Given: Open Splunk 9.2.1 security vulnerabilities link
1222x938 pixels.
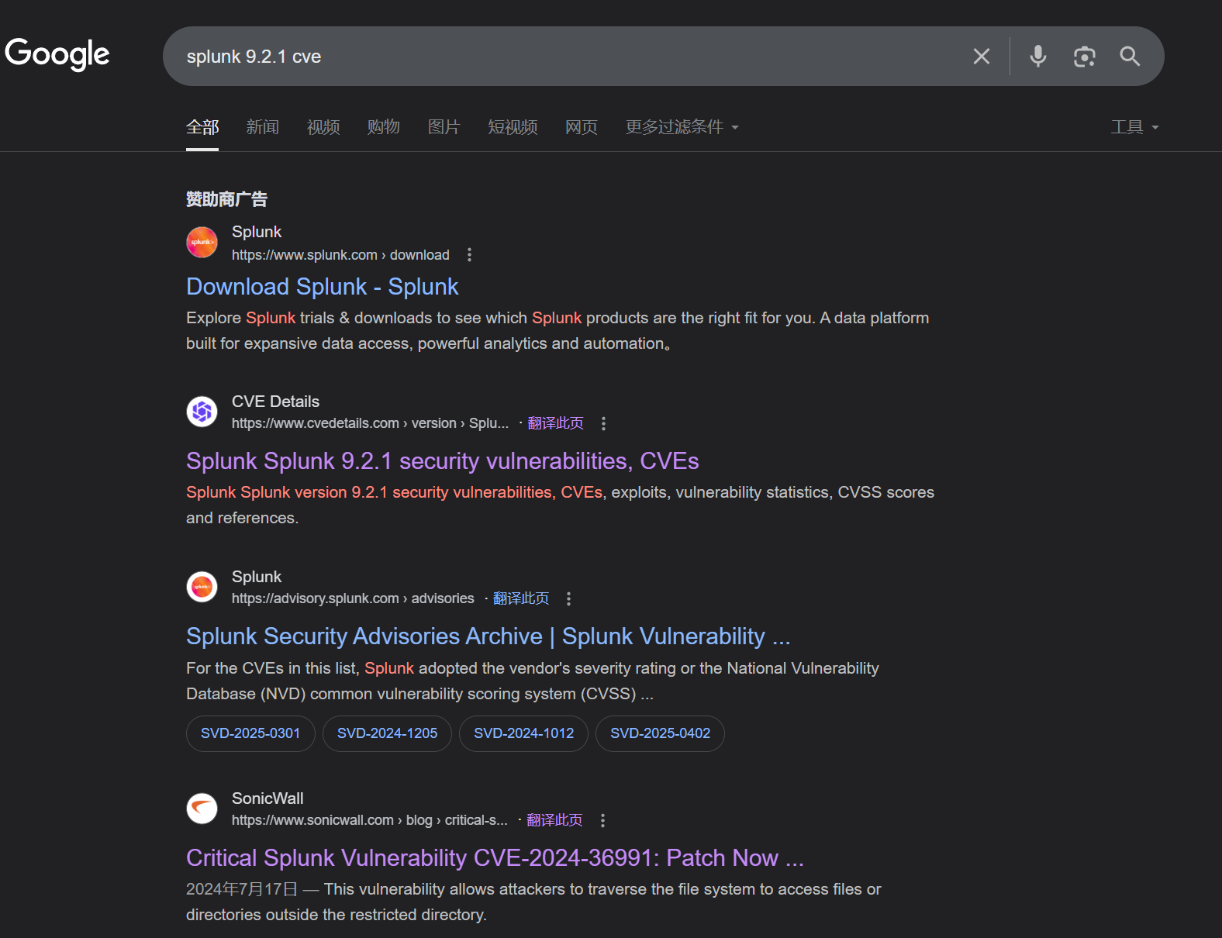Looking at the screenshot, I should [442, 461].
